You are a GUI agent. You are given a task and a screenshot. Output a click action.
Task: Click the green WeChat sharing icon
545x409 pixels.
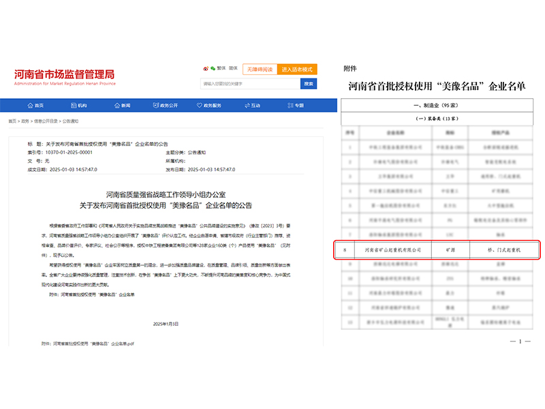point(212,68)
